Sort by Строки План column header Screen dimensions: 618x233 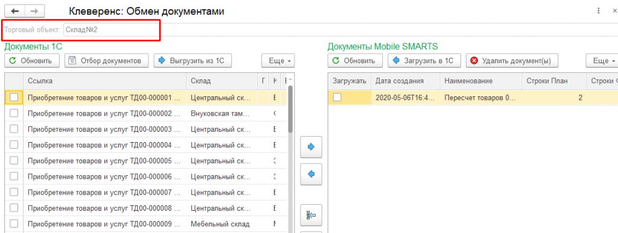point(554,81)
